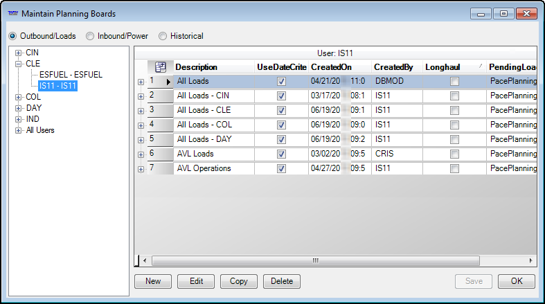Viewport: 545px width, 304px height.
Task: Toggle UseDateCriteria checkbox for All Loads - DAY
Action: pyautogui.click(x=282, y=140)
